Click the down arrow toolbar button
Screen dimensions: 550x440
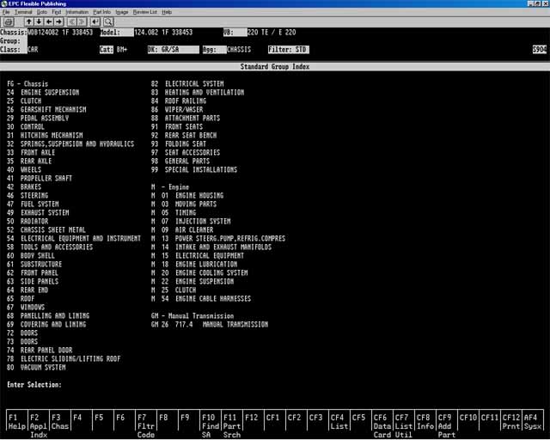coord(39,21)
